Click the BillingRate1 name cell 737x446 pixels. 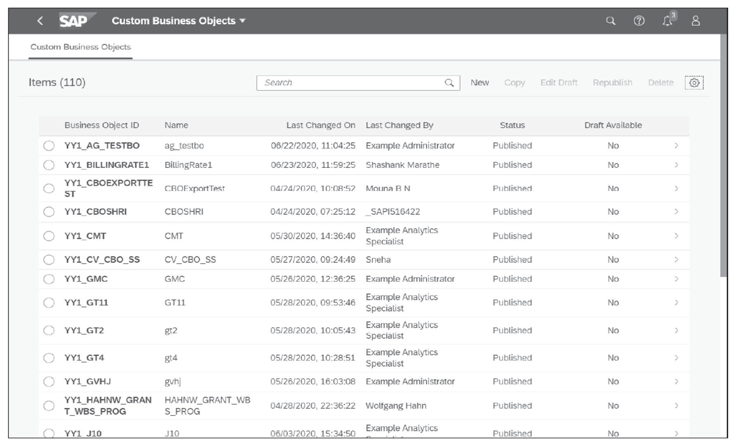click(188, 165)
